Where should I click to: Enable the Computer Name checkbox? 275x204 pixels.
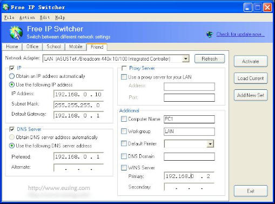coord(124,119)
